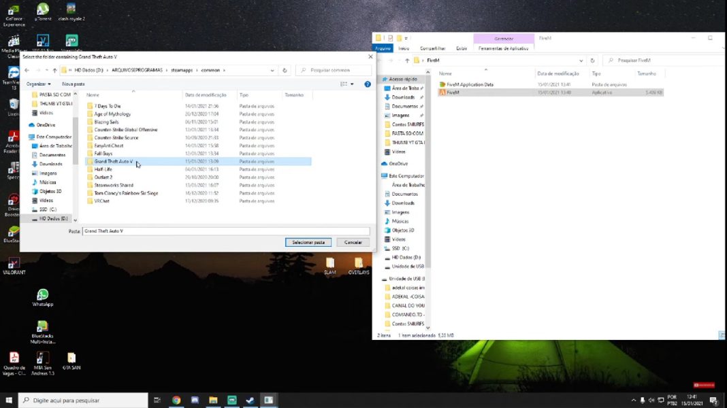This screenshot has width=727, height=408.
Task: Open File Explorer taskbar icon
Action: [x=213, y=400]
